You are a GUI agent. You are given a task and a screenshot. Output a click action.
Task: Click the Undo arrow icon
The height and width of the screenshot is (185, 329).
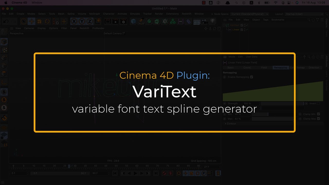[x=6, y=22]
